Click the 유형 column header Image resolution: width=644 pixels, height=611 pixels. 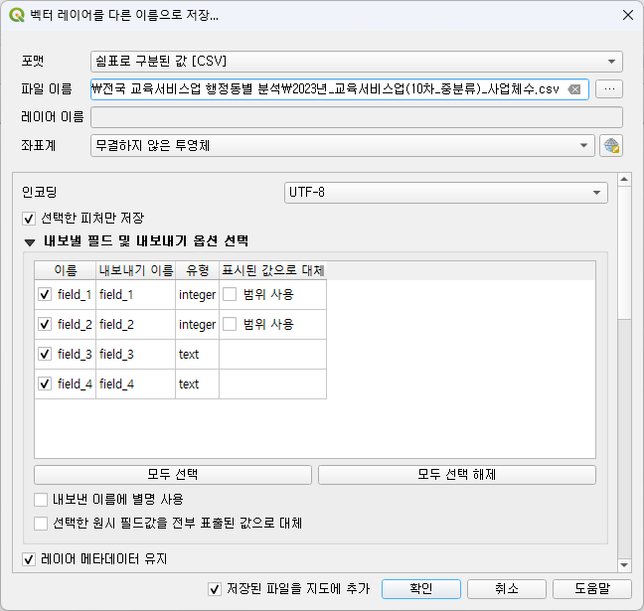(197, 270)
